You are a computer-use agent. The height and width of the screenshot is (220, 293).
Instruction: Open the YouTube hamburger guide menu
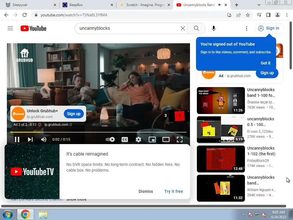point(10,28)
